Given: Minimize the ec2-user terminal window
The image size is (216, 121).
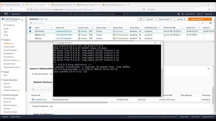Looking at the screenshot, I should pos(150,43).
